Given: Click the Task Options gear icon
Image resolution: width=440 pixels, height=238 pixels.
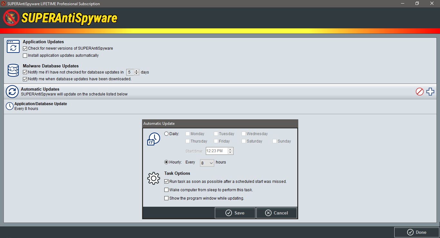Looking at the screenshot, I should (154, 178).
